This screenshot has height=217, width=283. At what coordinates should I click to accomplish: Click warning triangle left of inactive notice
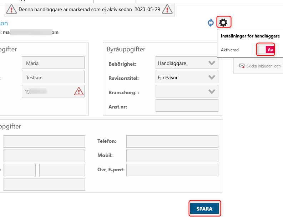(x=11, y=9)
